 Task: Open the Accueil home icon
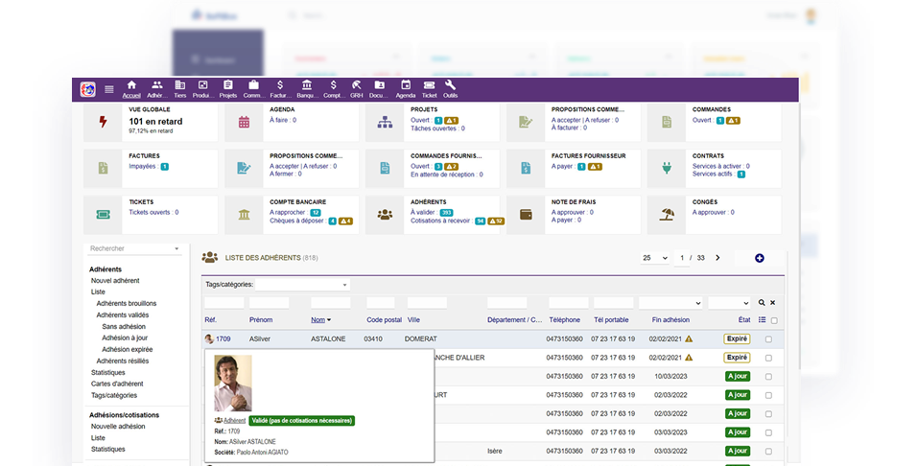(x=131, y=88)
